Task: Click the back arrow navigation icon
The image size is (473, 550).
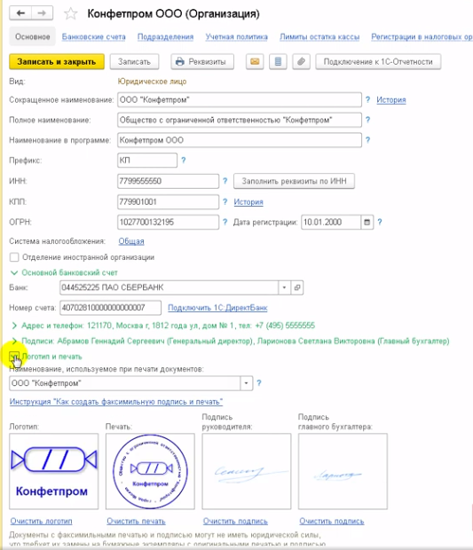Action: coord(20,13)
